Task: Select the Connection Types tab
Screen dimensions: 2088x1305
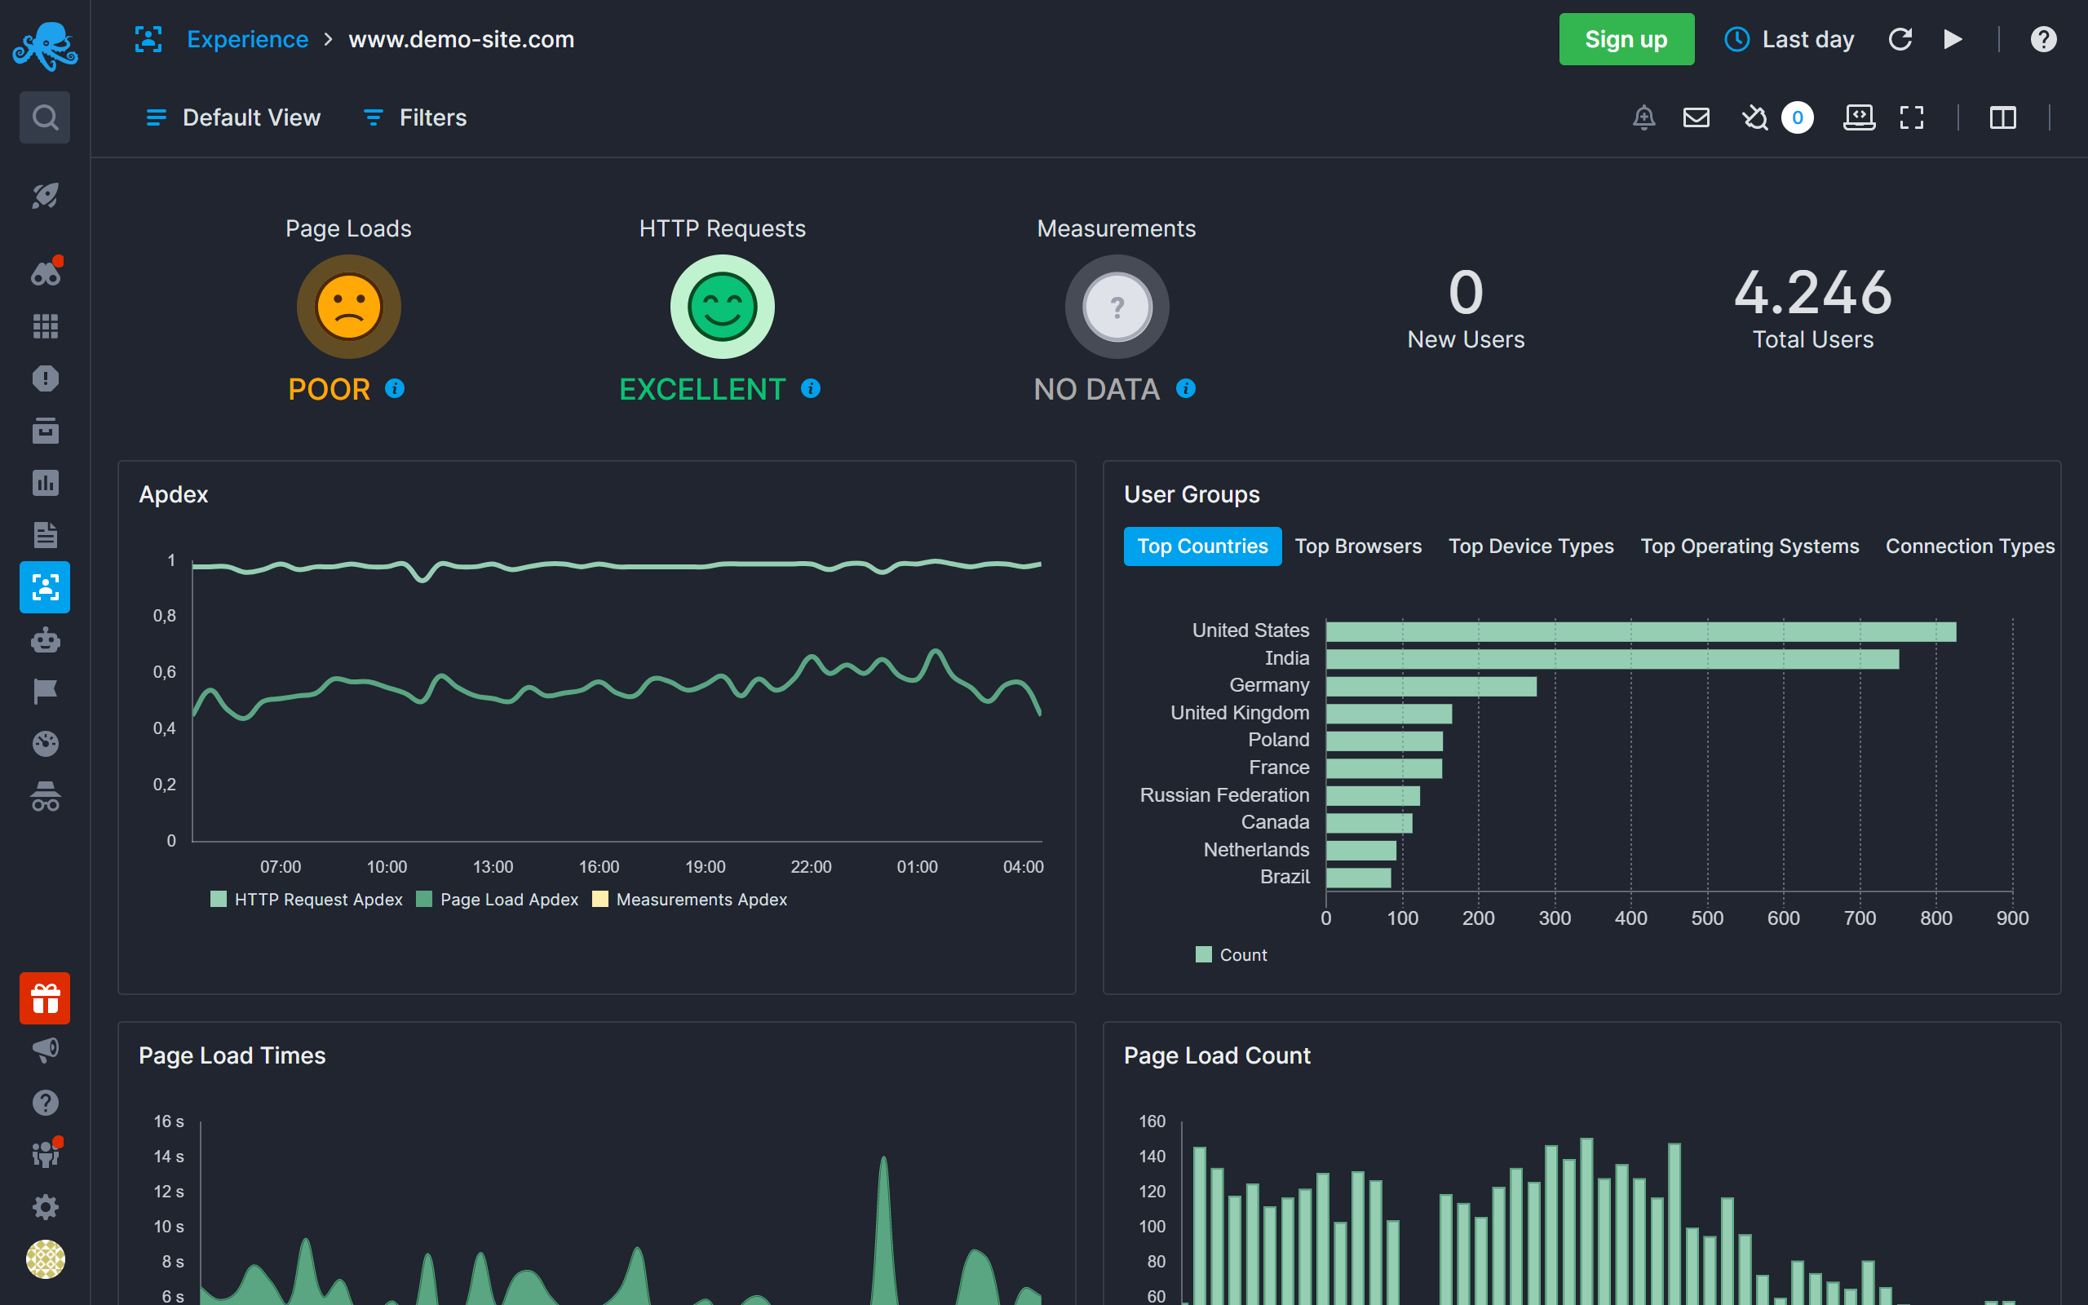Action: [x=1970, y=546]
